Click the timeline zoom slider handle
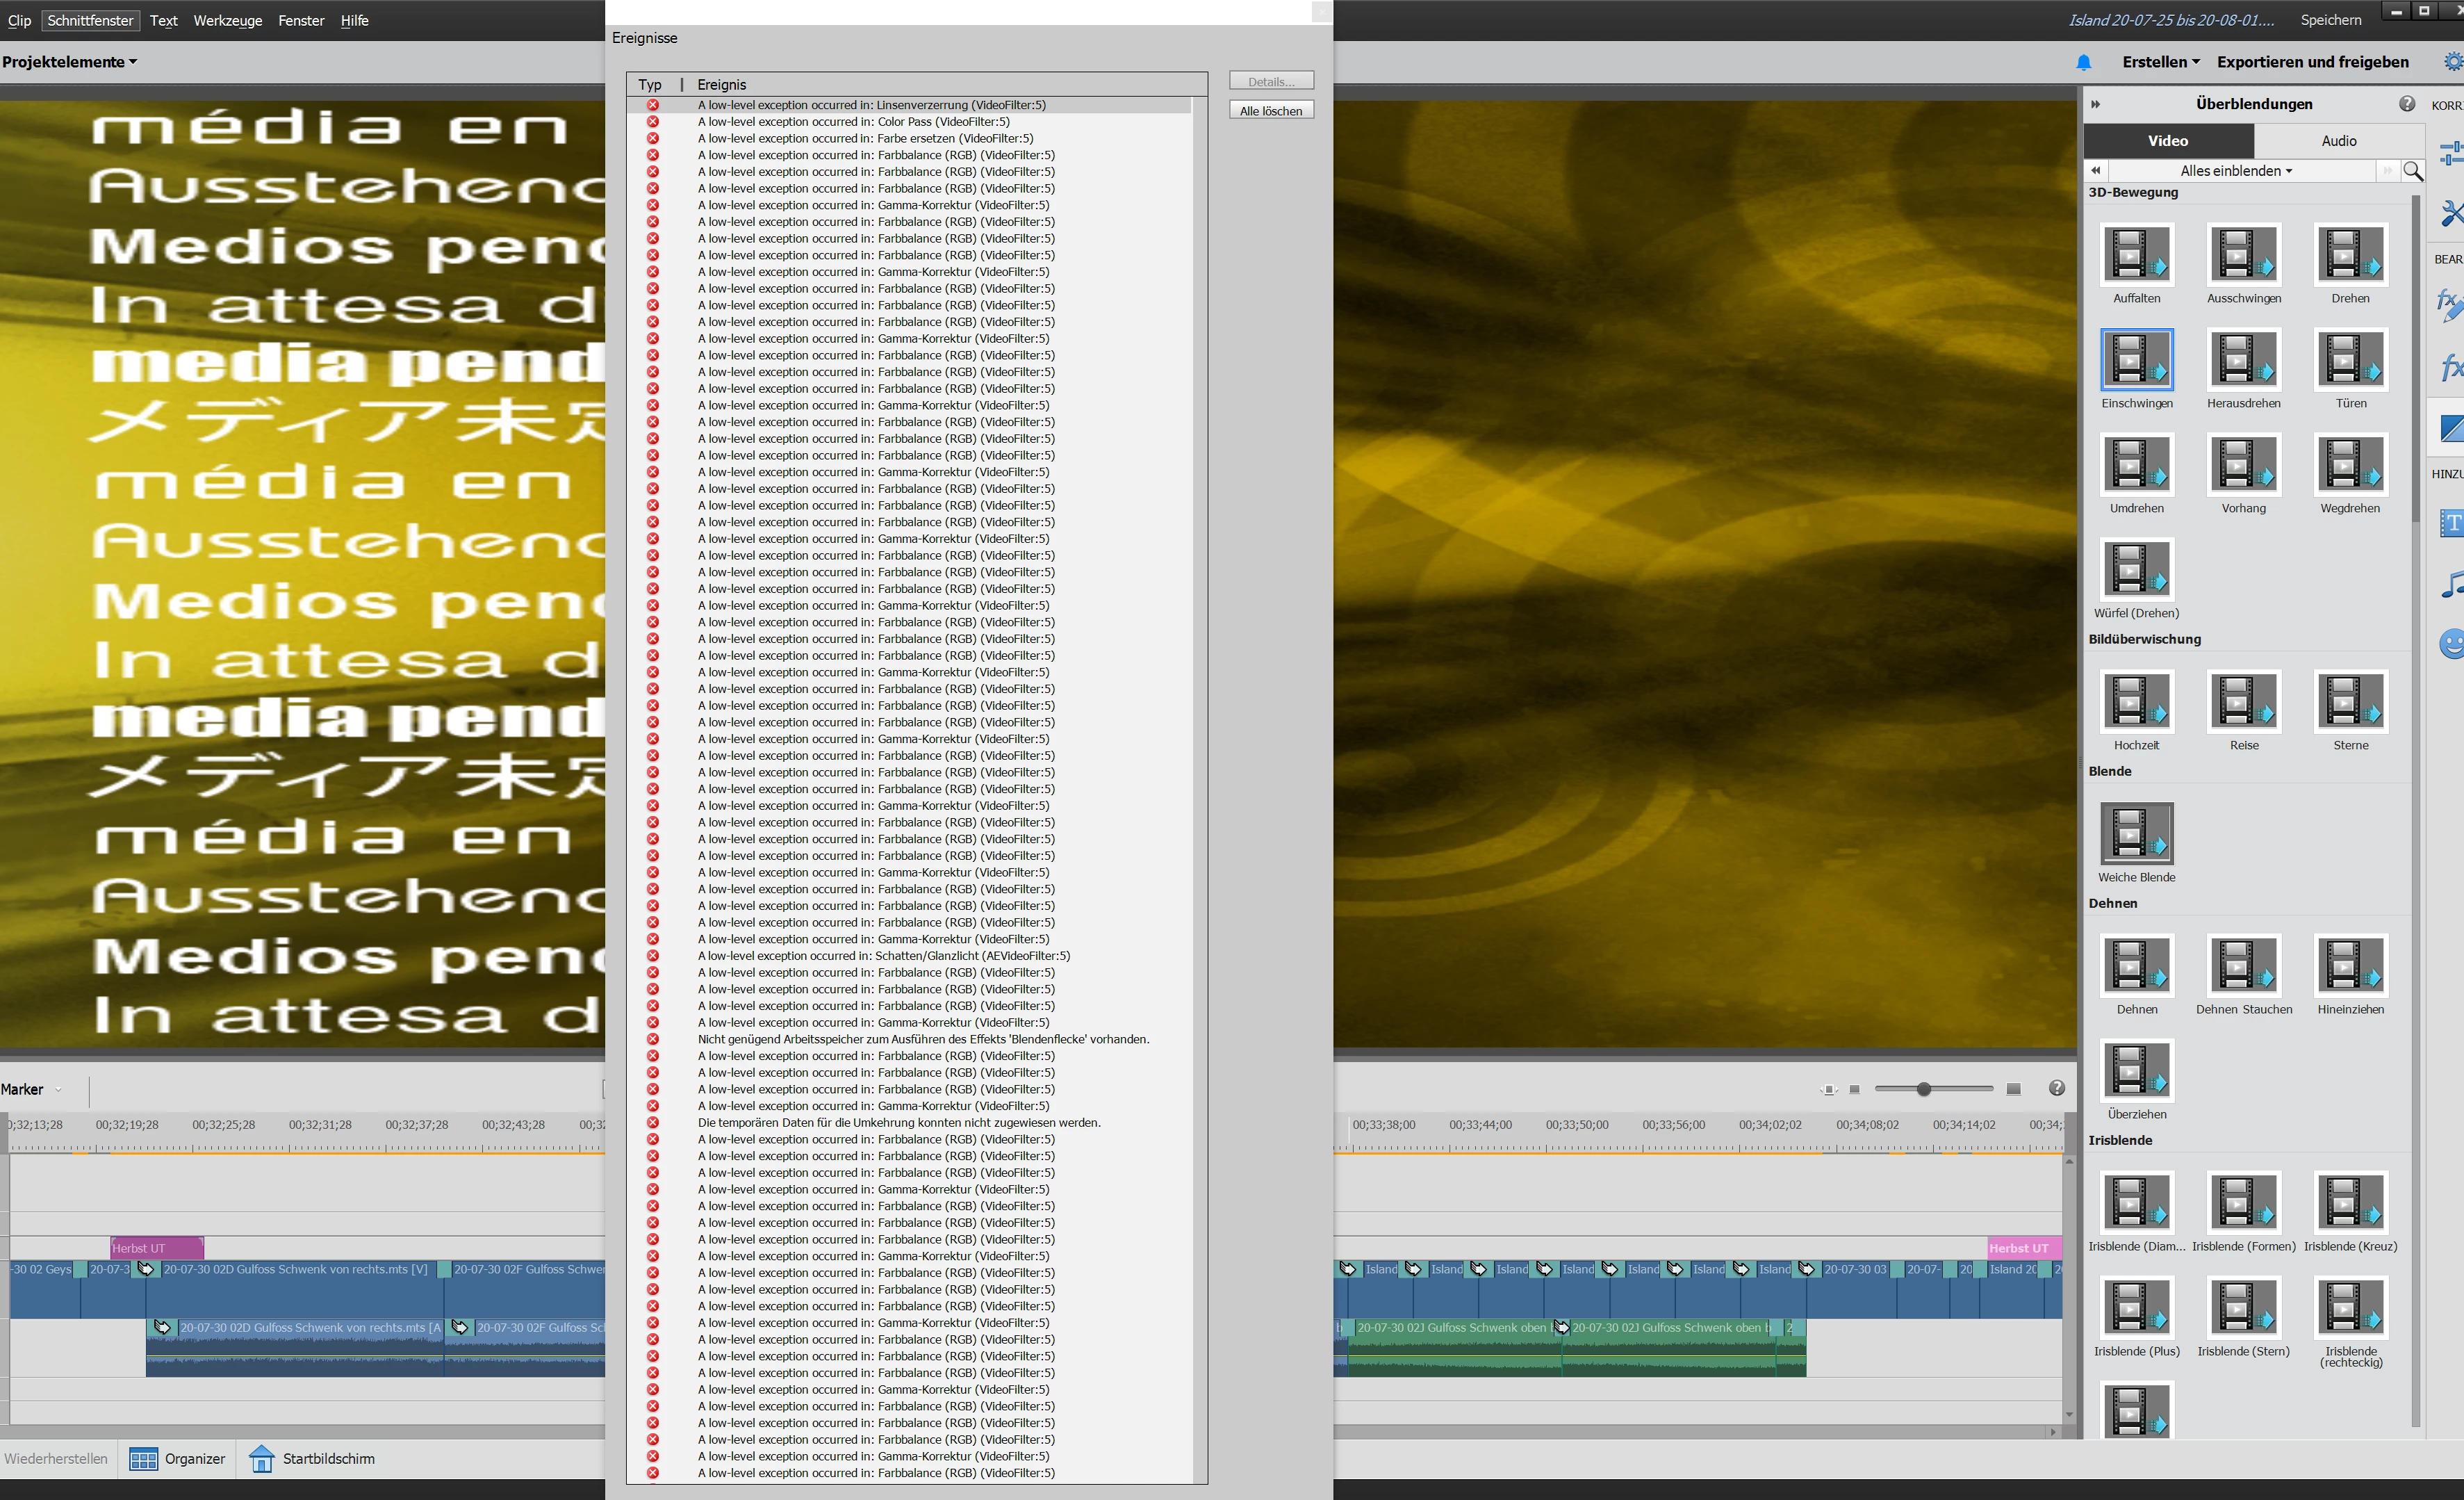The width and height of the screenshot is (2464, 1500). pos(1923,1089)
